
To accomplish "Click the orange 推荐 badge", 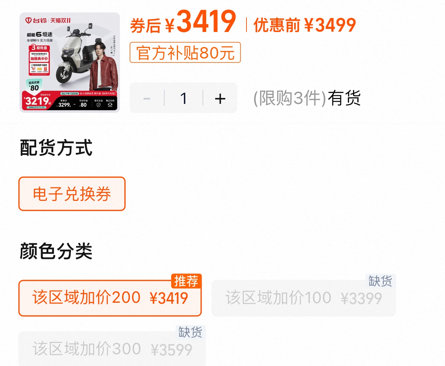I will pyautogui.click(x=186, y=281).
